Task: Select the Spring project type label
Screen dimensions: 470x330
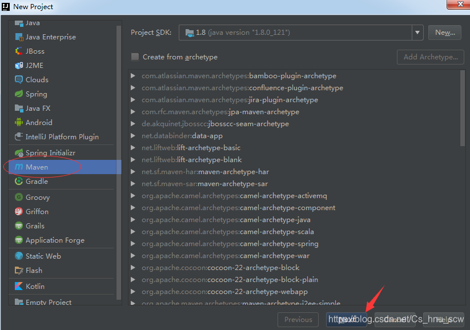Action: click(37, 94)
